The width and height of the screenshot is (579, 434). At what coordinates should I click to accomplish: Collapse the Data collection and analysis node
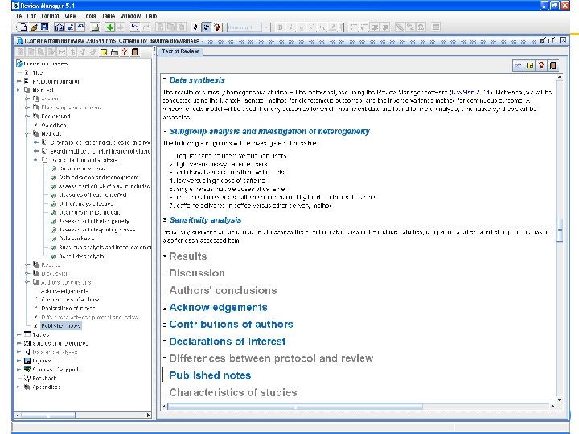[35, 160]
